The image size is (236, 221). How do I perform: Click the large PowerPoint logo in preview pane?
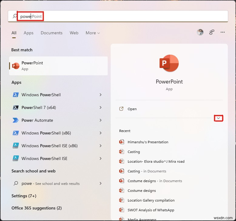point(169,63)
